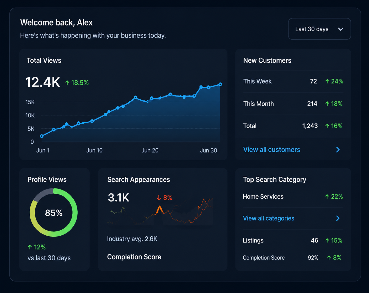Click the chevron in the date range selector

click(x=341, y=29)
